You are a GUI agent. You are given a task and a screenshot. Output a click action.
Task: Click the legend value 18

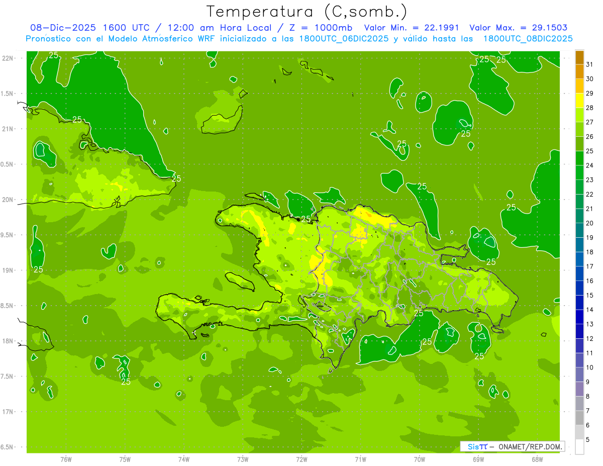590,252
